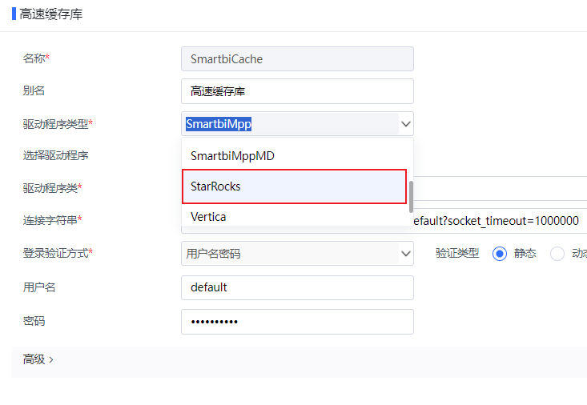Click the highlighted SmartbiMpp combo box text
This screenshot has height=405, width=587.
point(219,124)
